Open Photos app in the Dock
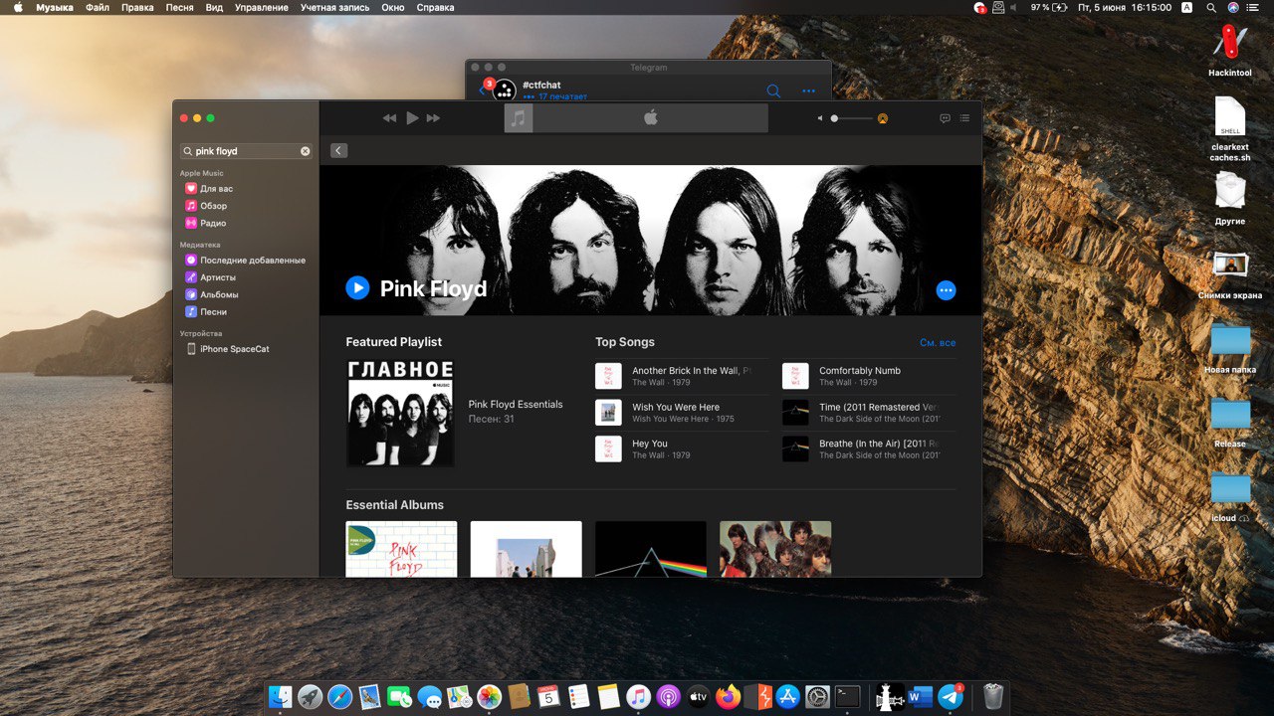The image size is (1274, 716). click(x=489, y=697)
